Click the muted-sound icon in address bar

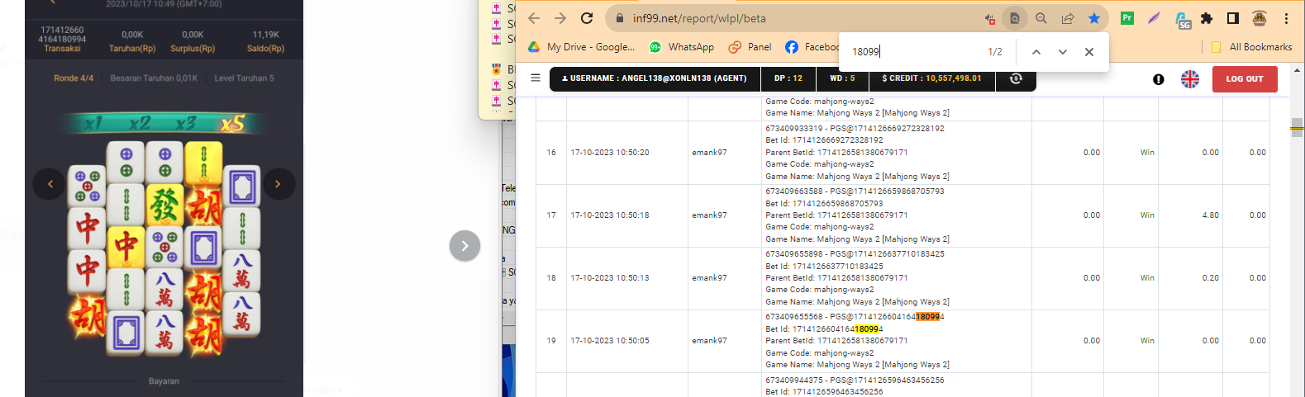click(989, 18)
